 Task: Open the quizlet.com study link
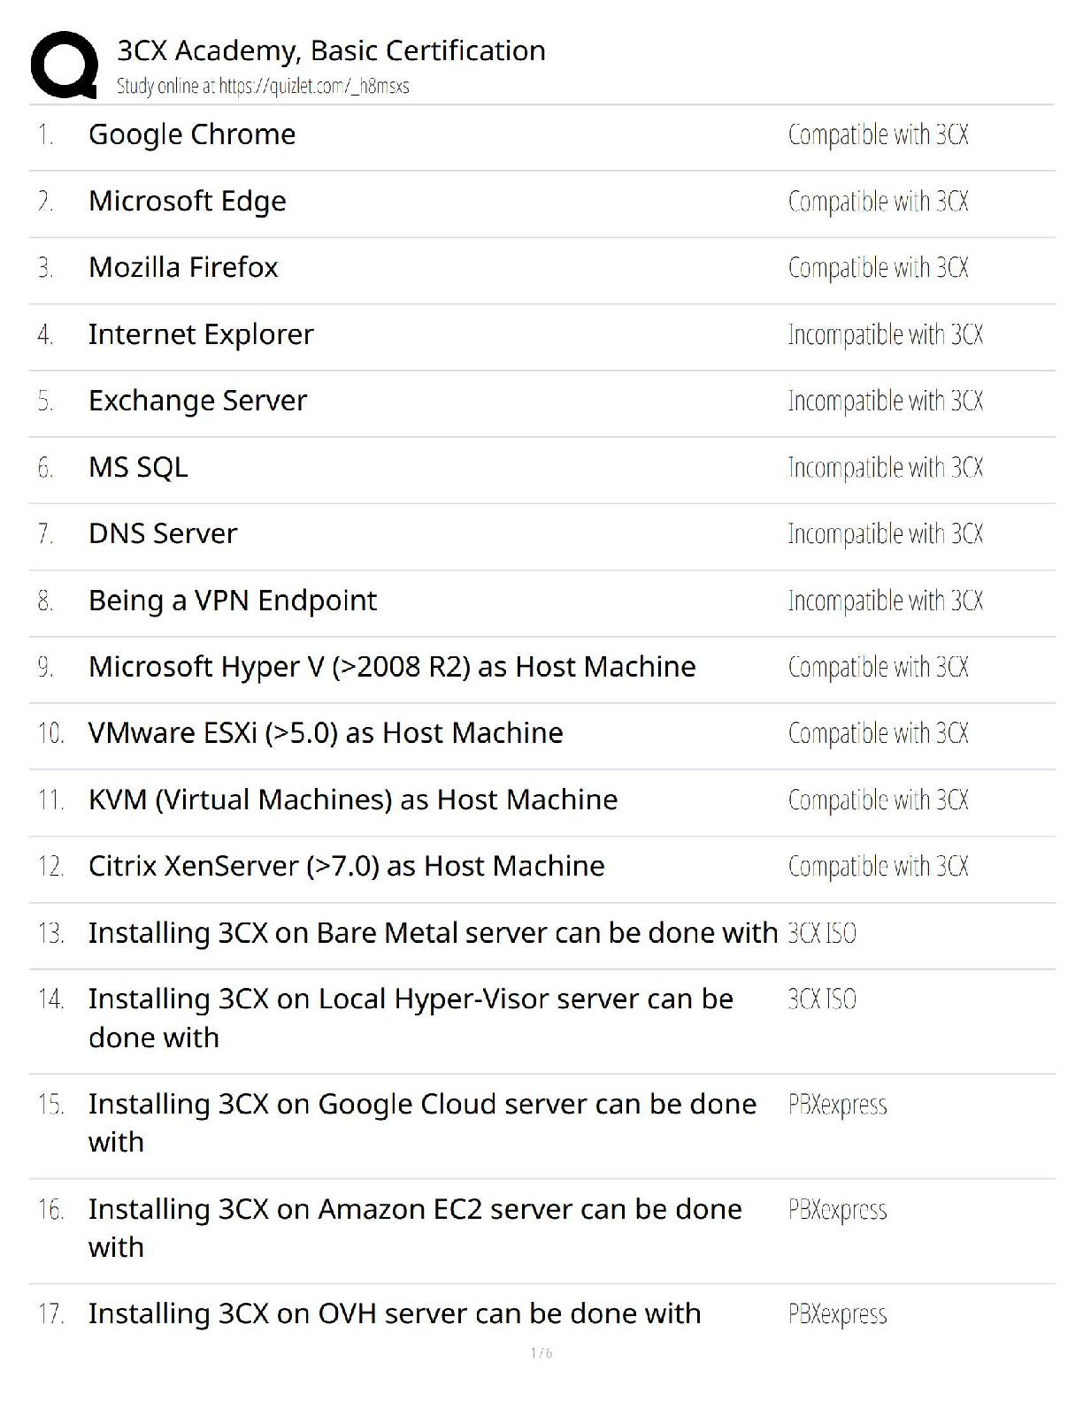click(x=263, y=87)
